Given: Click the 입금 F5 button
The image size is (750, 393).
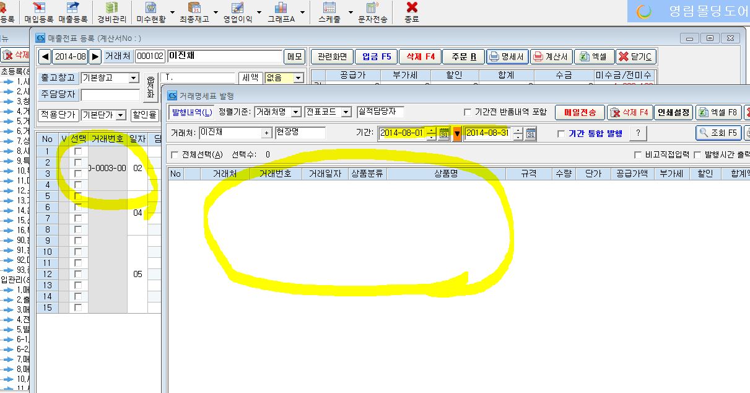Looking at the screenshot, I should pos(377,56).
